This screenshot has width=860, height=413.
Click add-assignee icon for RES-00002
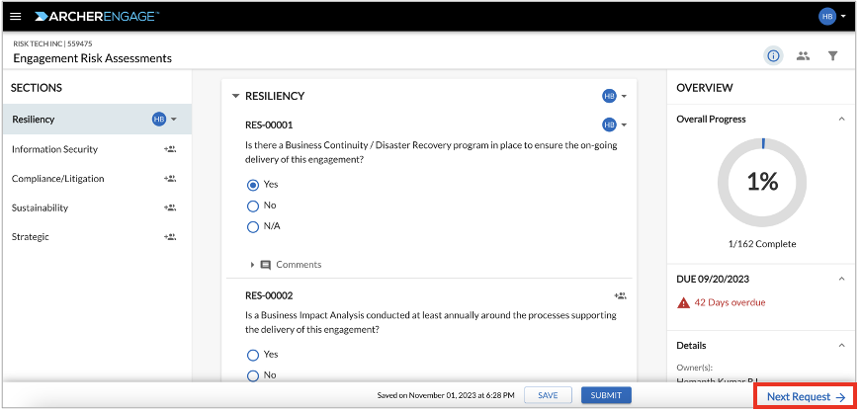pos(621,296)
